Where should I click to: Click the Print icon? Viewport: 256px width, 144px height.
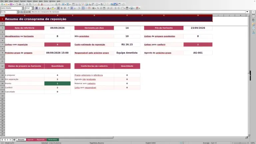(x=20, y=4)
